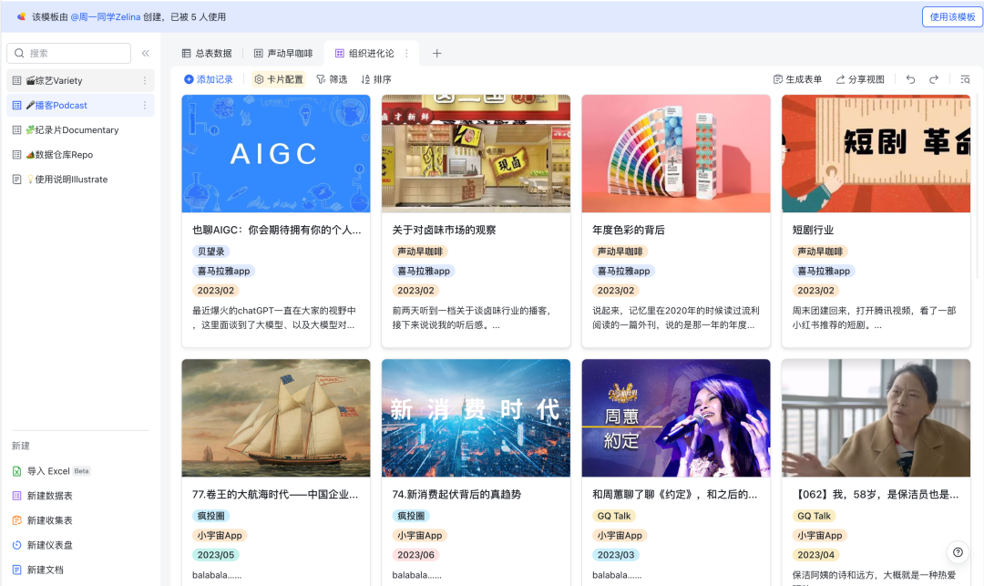Open 组织进化论 tab options menu
The image size is (984, 586).
tap(406, 54)
